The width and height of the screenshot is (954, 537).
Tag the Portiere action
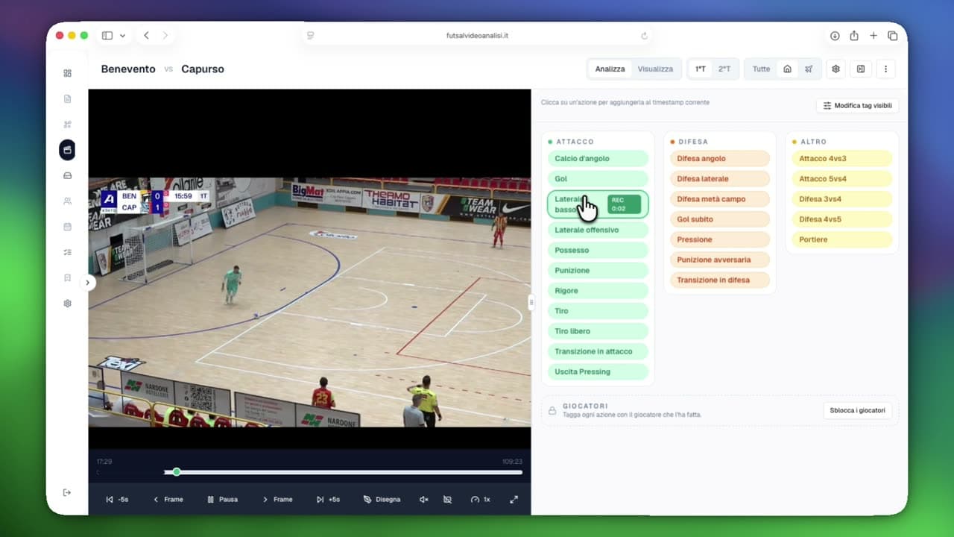[842, 239]
